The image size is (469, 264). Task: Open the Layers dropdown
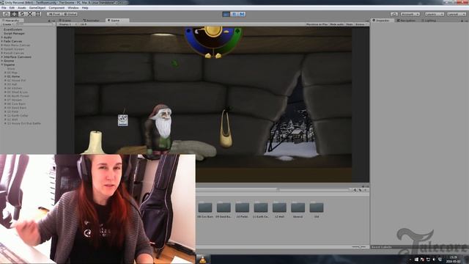pos(435,14)
